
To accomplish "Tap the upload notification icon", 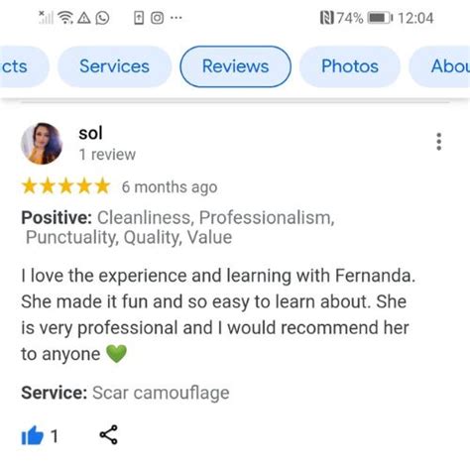I will (139, 18).
